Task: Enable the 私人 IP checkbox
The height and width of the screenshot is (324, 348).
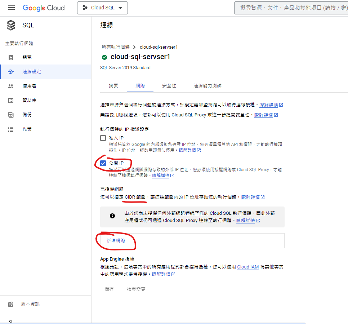Action: (x=103, y=138)
